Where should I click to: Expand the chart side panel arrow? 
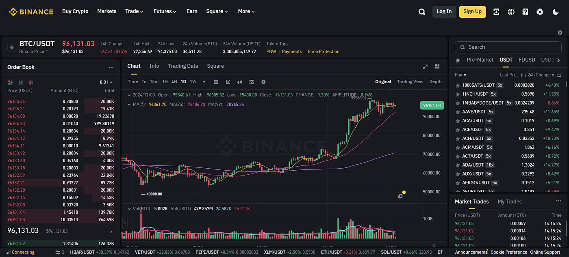coord(125,222)
